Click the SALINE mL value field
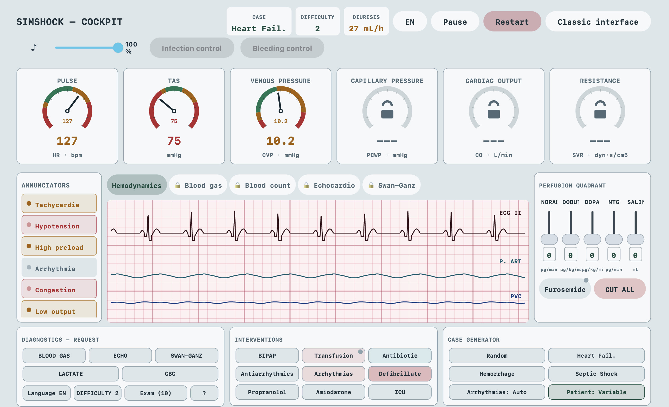This screenshot has width=669, height=407. 635,254
